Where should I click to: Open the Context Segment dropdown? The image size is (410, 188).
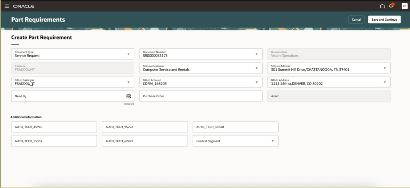273,141
